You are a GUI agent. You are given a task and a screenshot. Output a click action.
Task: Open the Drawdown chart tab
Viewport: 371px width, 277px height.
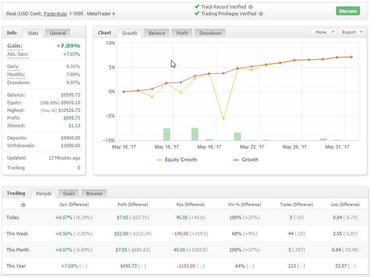pos(210,33)
